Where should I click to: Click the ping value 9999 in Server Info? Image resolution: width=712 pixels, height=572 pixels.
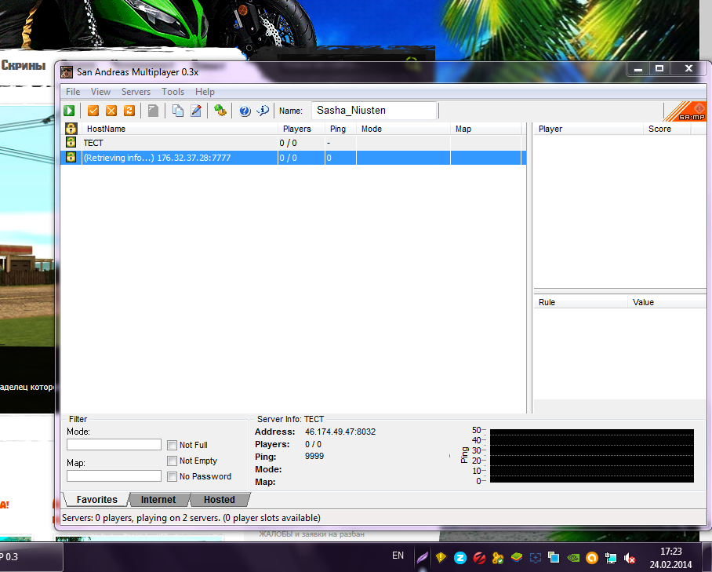tap(314, 456)
